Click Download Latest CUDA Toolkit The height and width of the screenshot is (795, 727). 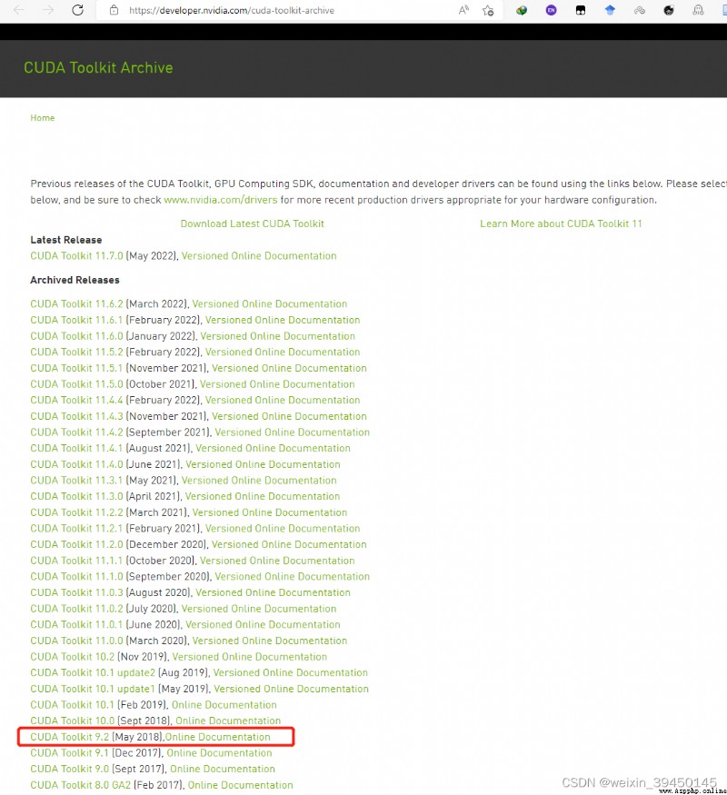click(252, 224)
